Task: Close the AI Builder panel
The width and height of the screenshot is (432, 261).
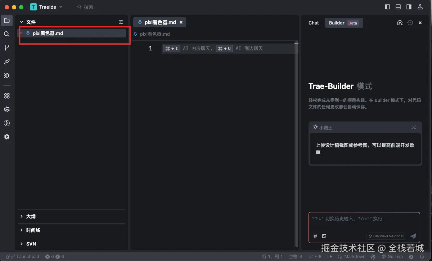Action: [420, 23]
